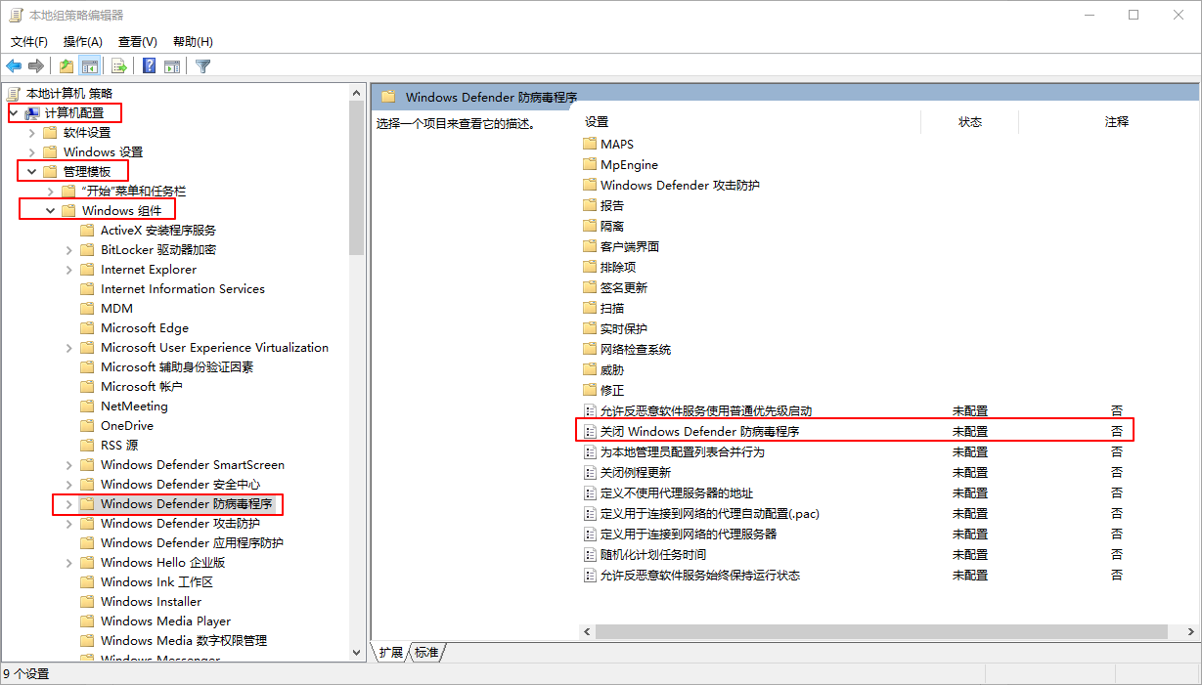This screenshot has height=685, width=1202.
Task: Expand the Internet Explorer tree node
Action: [x=69, y=269]
